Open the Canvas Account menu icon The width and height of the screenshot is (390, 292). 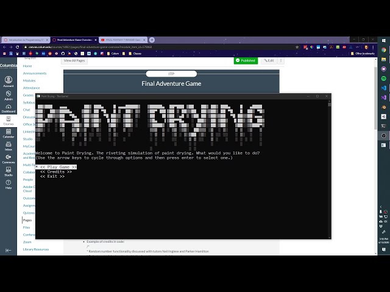[x=8, y=82]
